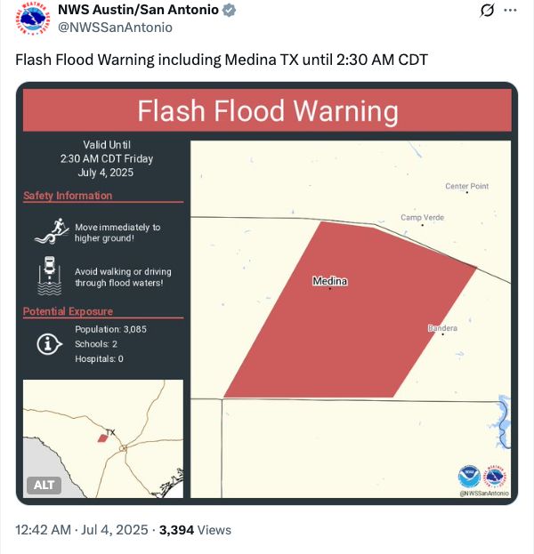Click the ALT image description badge

click(44, 485)
